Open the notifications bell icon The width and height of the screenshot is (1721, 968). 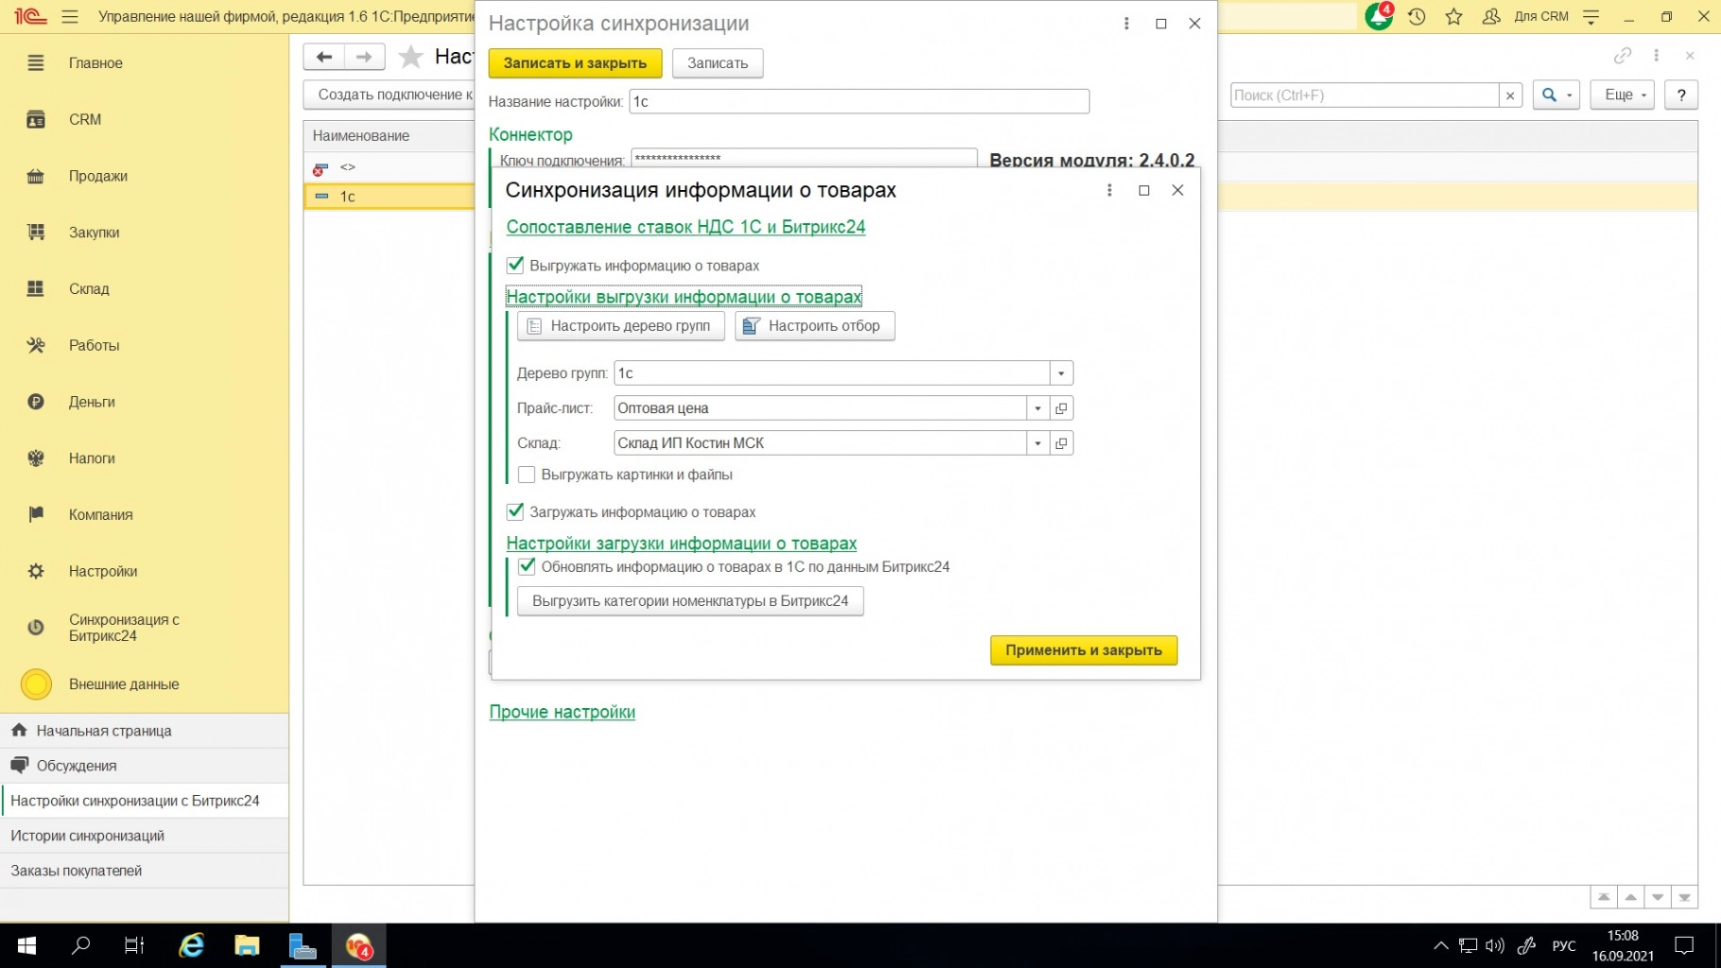coord(1379,17)
